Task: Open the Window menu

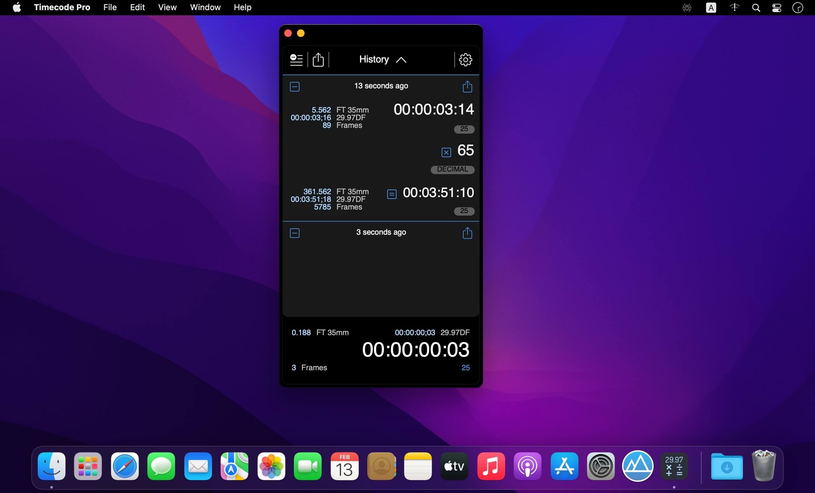Action: (x=205, y=7)
